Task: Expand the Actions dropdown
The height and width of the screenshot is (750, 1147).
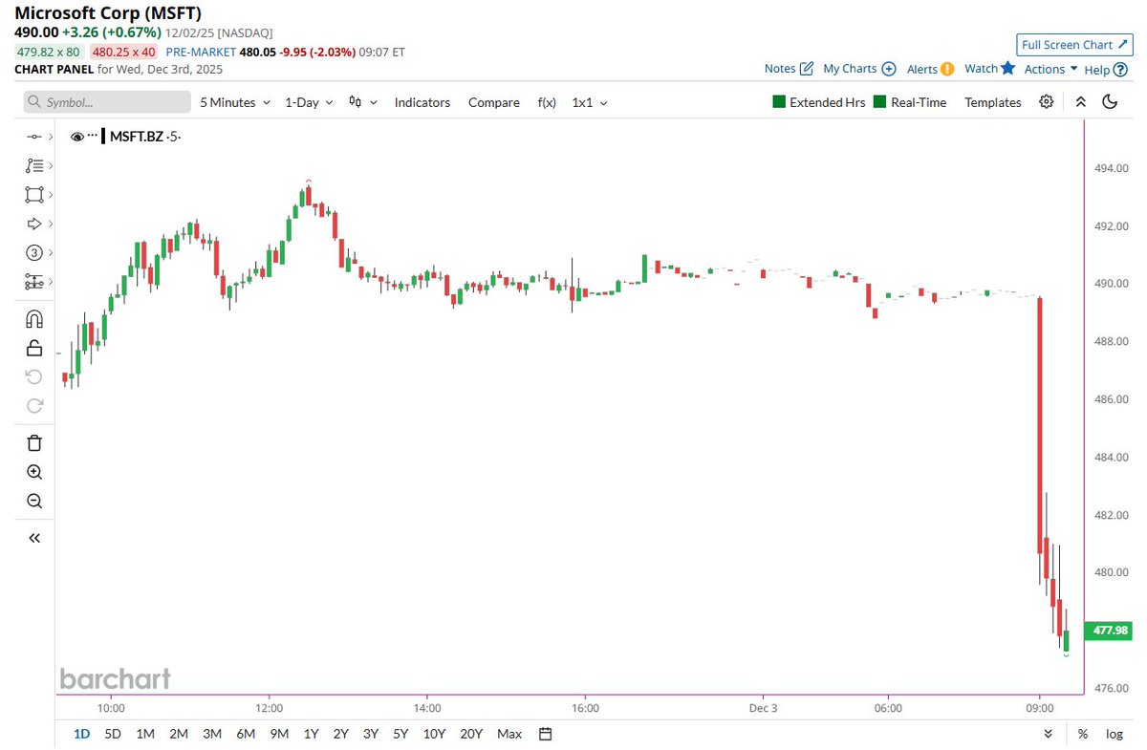Action: tap(1050, 69)
